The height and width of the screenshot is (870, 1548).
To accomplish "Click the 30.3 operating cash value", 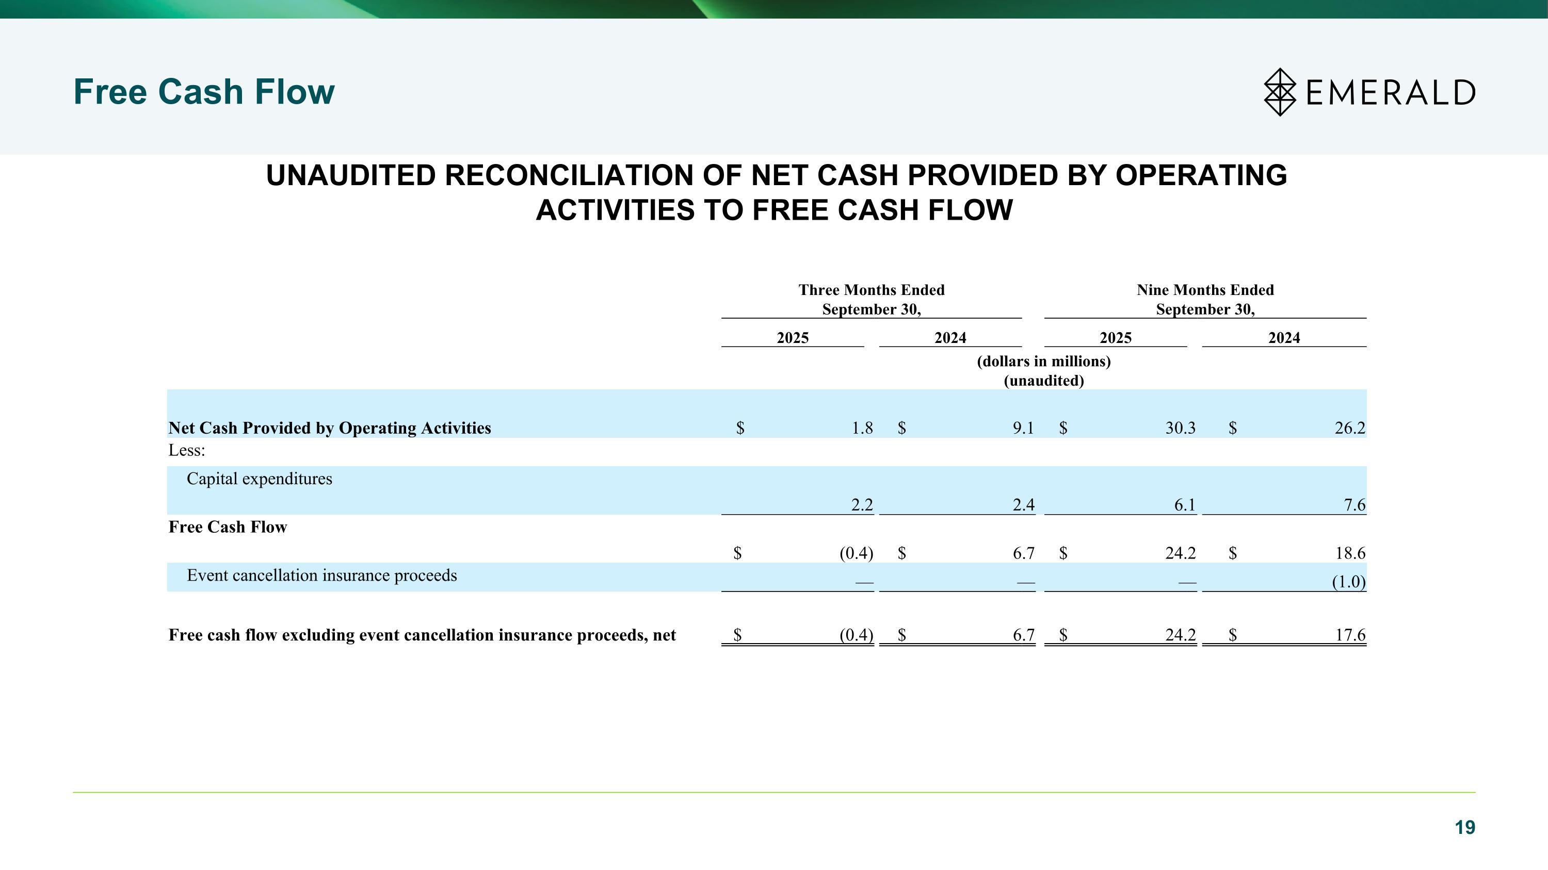I will pos(1180,428).
